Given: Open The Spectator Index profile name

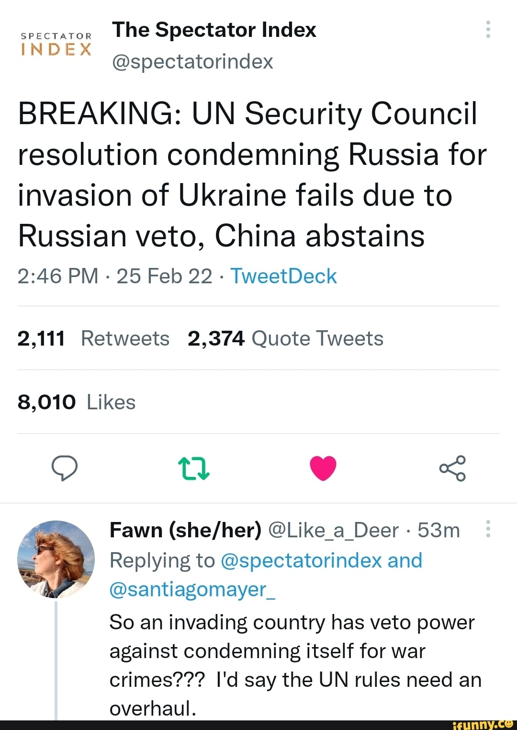Looking at the screenshot, I should pos(214,30).
